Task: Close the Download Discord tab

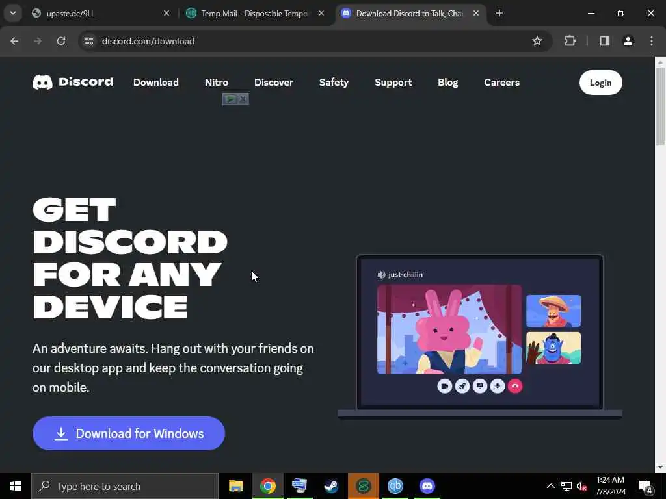Action: (x=476, y=14)
